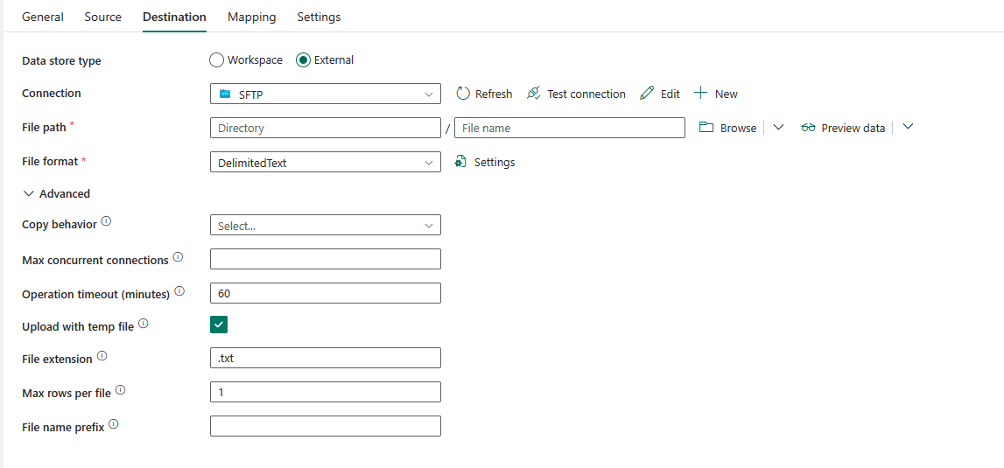
Task: Select the Workspace radio button
Action: [217, 60]
